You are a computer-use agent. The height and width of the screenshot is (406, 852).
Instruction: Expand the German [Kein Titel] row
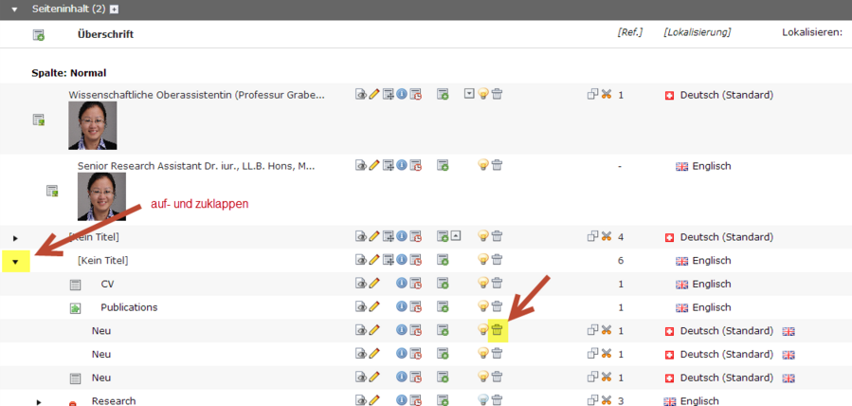click(15, 238)
